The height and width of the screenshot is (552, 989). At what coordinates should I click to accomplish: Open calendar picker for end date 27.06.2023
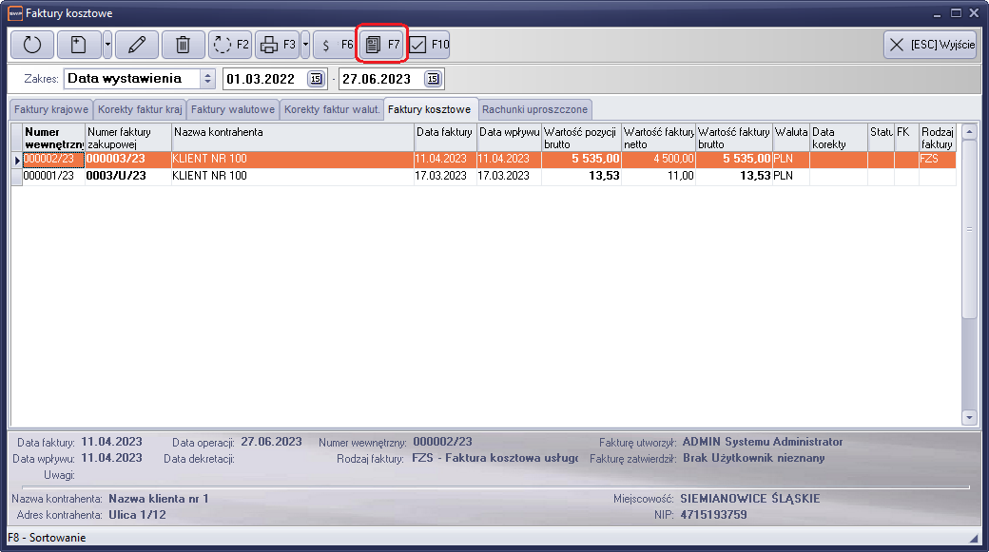coord(433,79)
